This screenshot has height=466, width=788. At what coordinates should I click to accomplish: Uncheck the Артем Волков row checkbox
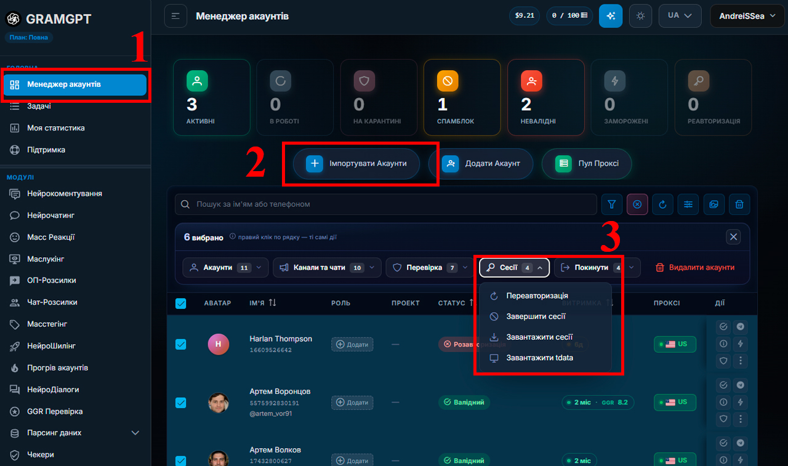coord(181,460)
